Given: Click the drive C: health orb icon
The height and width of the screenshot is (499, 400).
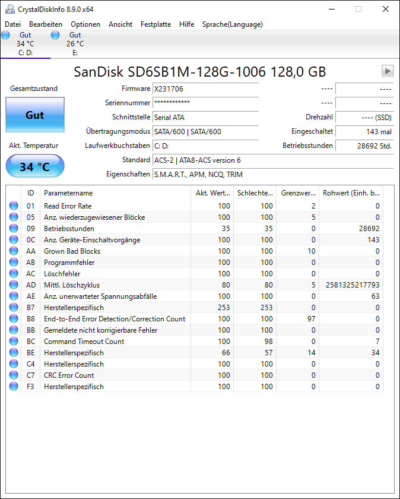Looking at the screenshot, I should (x=5, y=35).
